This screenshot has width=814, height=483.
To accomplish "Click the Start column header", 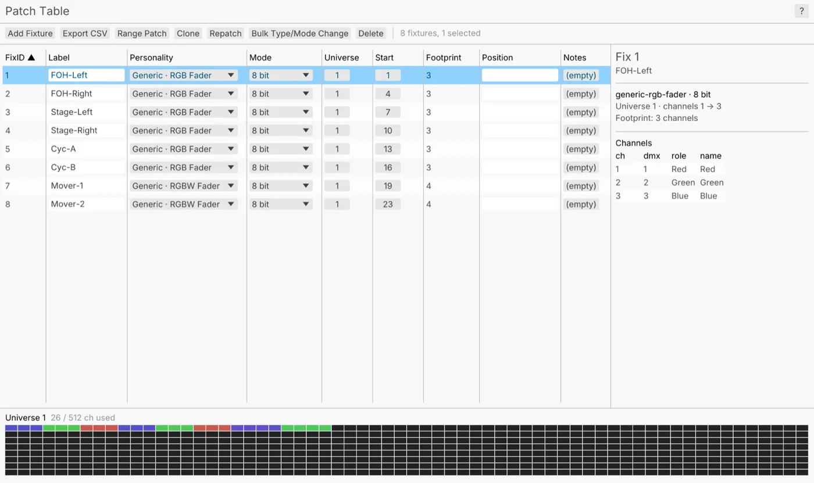I will pyautogui.click(x=384, y=58).
